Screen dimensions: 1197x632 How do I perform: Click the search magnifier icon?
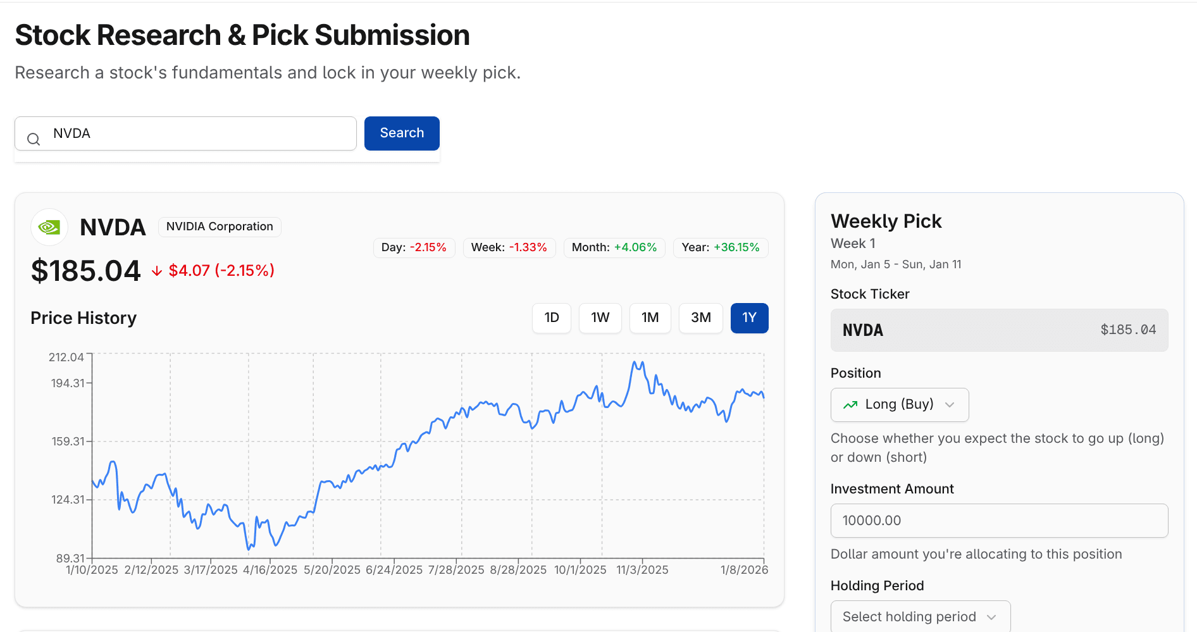(34, 138)
